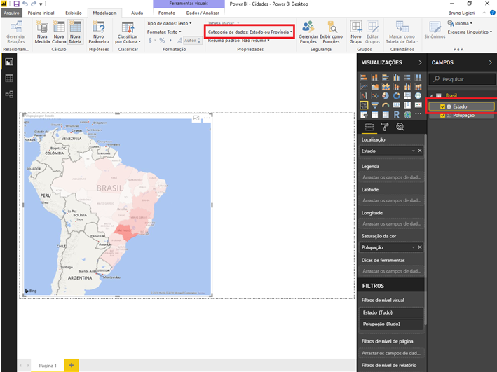
Task: Select the funnel chart visualization
Action: click(374, 105)
